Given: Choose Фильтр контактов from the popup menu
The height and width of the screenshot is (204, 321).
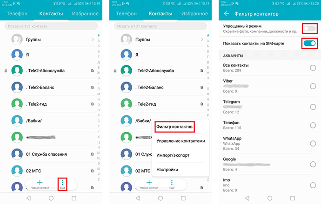Looking at the screenshot, I should tap(174, 126).
